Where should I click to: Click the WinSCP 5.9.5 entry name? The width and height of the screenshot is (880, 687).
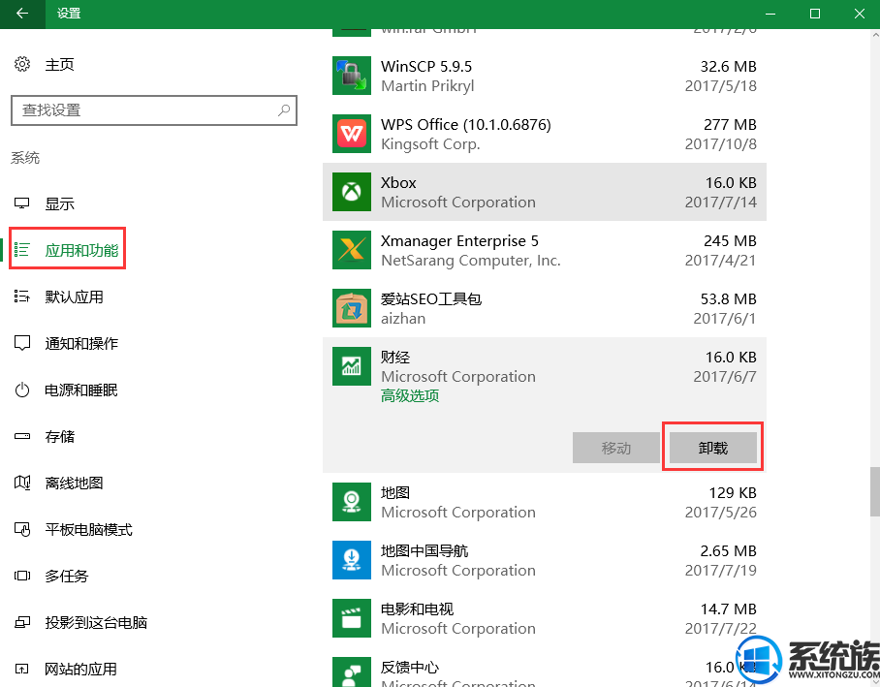click(426, 66)
